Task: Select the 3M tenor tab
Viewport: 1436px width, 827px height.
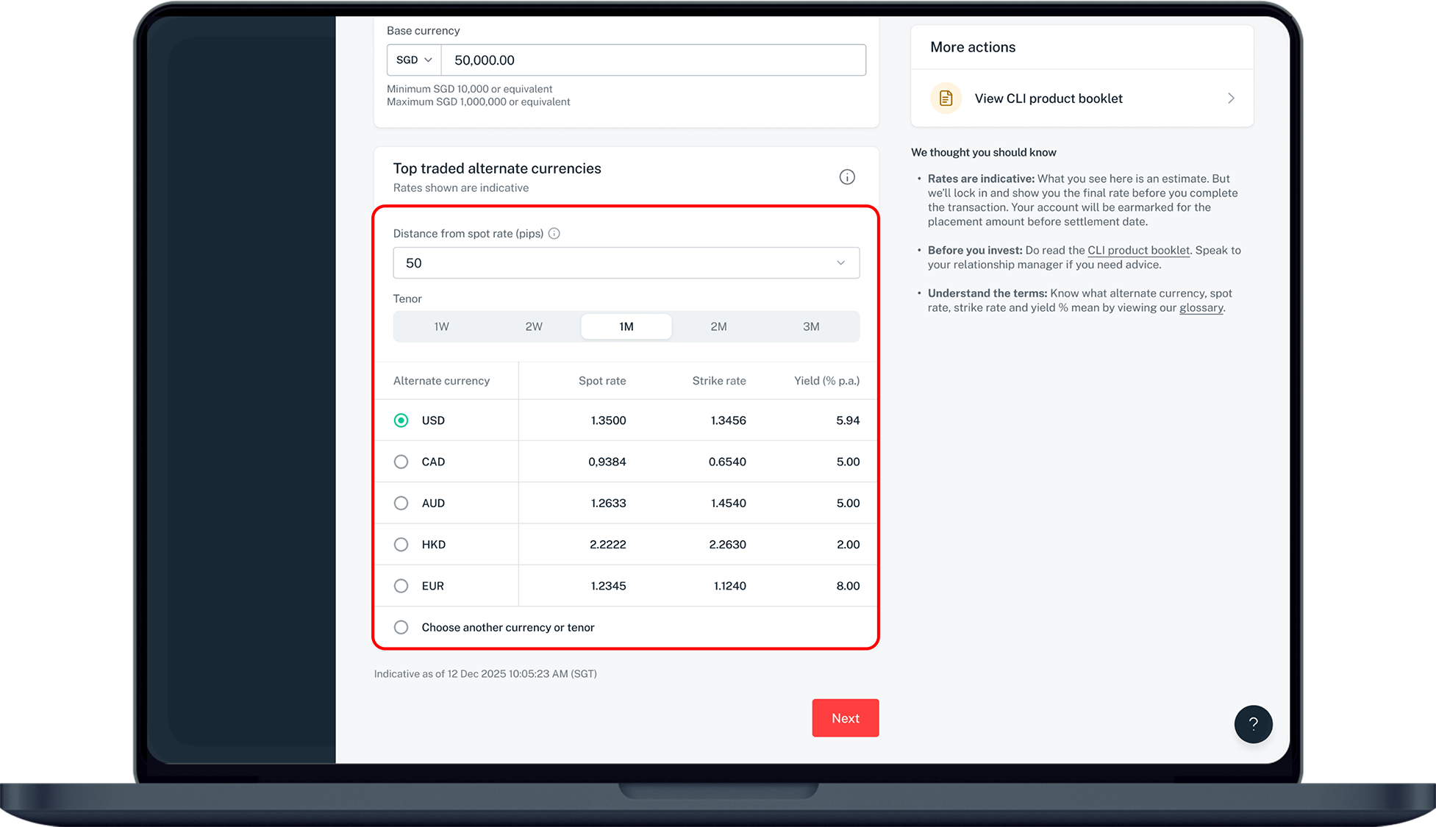Action: (811, 326)
